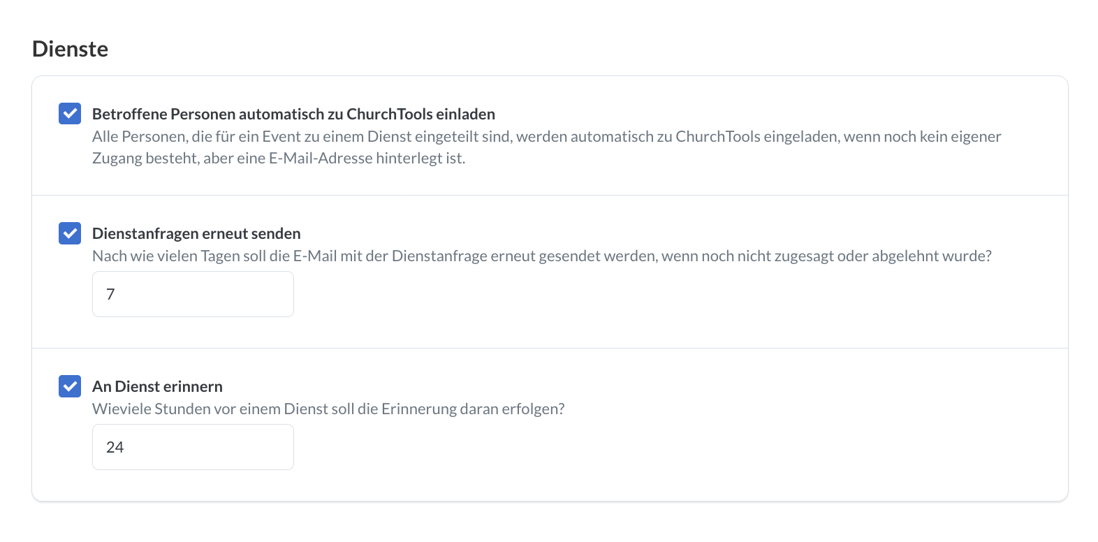Click the value 24 in the hours field

[115, 447]
